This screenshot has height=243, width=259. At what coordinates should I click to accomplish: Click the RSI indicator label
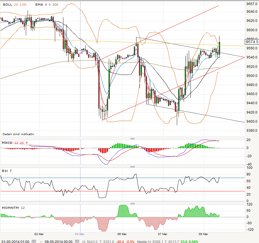pyautogui.click(x=5, y=171)
